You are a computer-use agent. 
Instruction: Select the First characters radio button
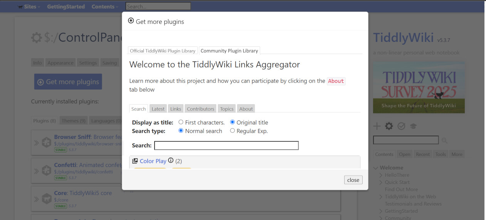(181, 122)
